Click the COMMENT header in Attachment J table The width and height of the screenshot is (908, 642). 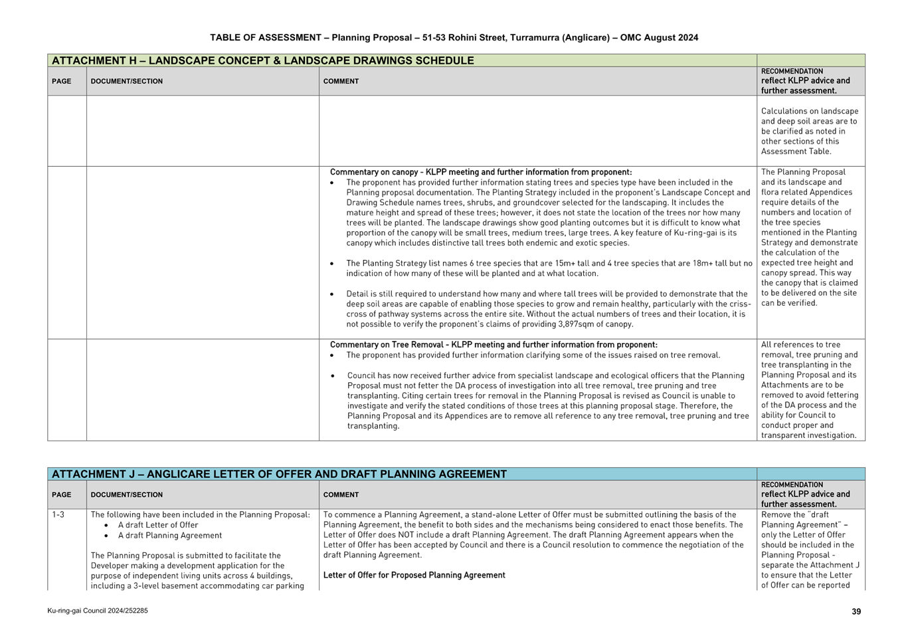coord(341,494)
